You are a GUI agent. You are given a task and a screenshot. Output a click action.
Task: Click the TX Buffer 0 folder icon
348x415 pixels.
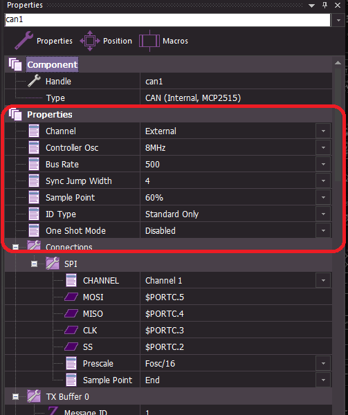(34, 396)
